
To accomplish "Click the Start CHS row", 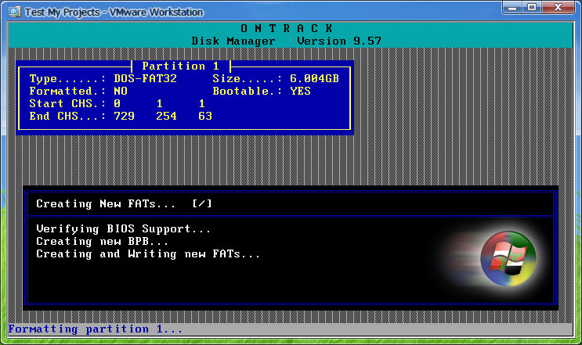I will (116, 104).
